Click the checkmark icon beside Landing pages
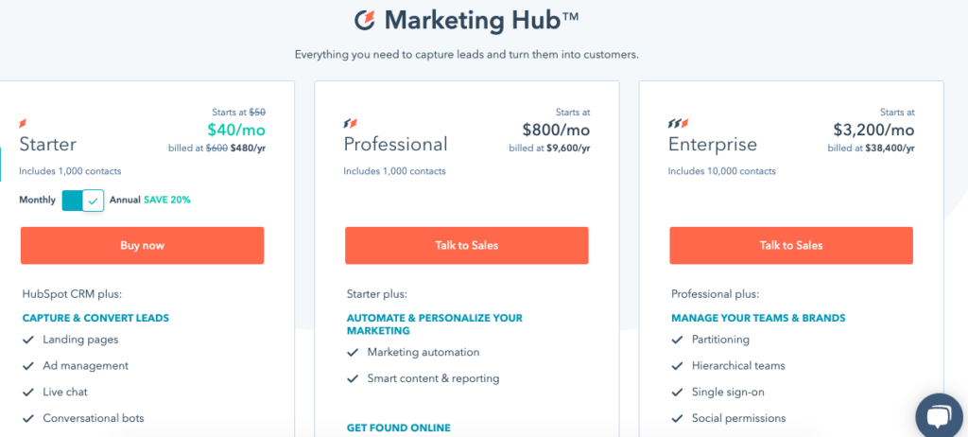Image resolution: width=968 pixels, height=437 pixels. coord(27,340)
